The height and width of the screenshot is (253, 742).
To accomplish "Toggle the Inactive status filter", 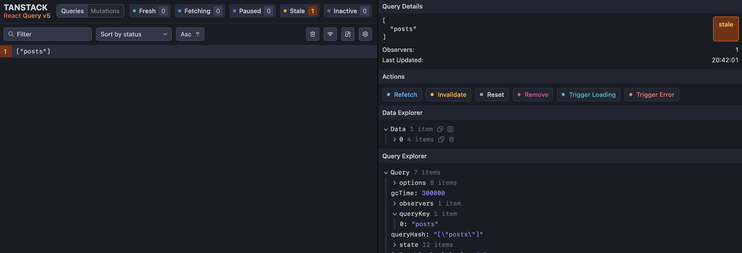I will click(x=348, y=11).
